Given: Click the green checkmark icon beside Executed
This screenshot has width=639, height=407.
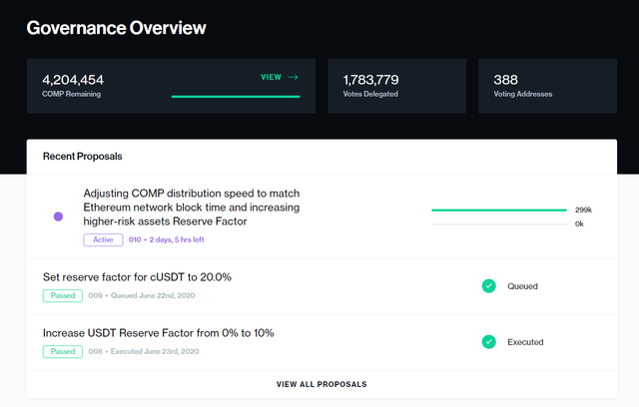Looking at the screenshot, I should tap(489, 342).
